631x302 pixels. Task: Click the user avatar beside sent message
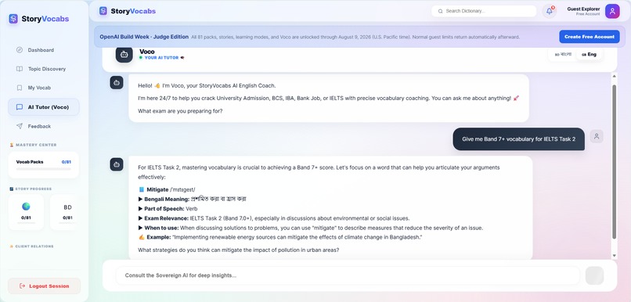pos(597,136)
